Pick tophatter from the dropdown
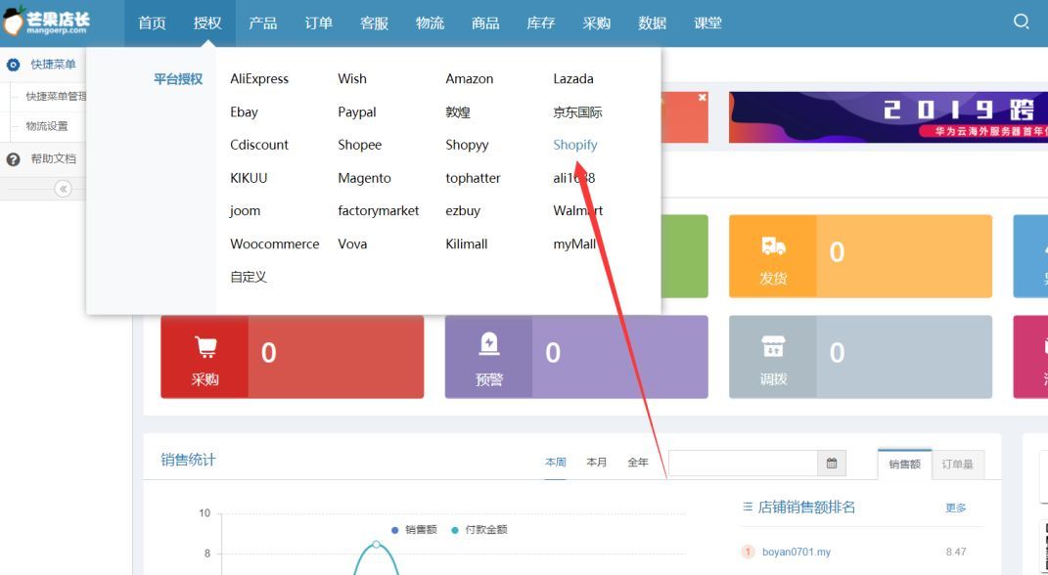The width and height of the screenshot is (1048, 575). pos(473,178)
